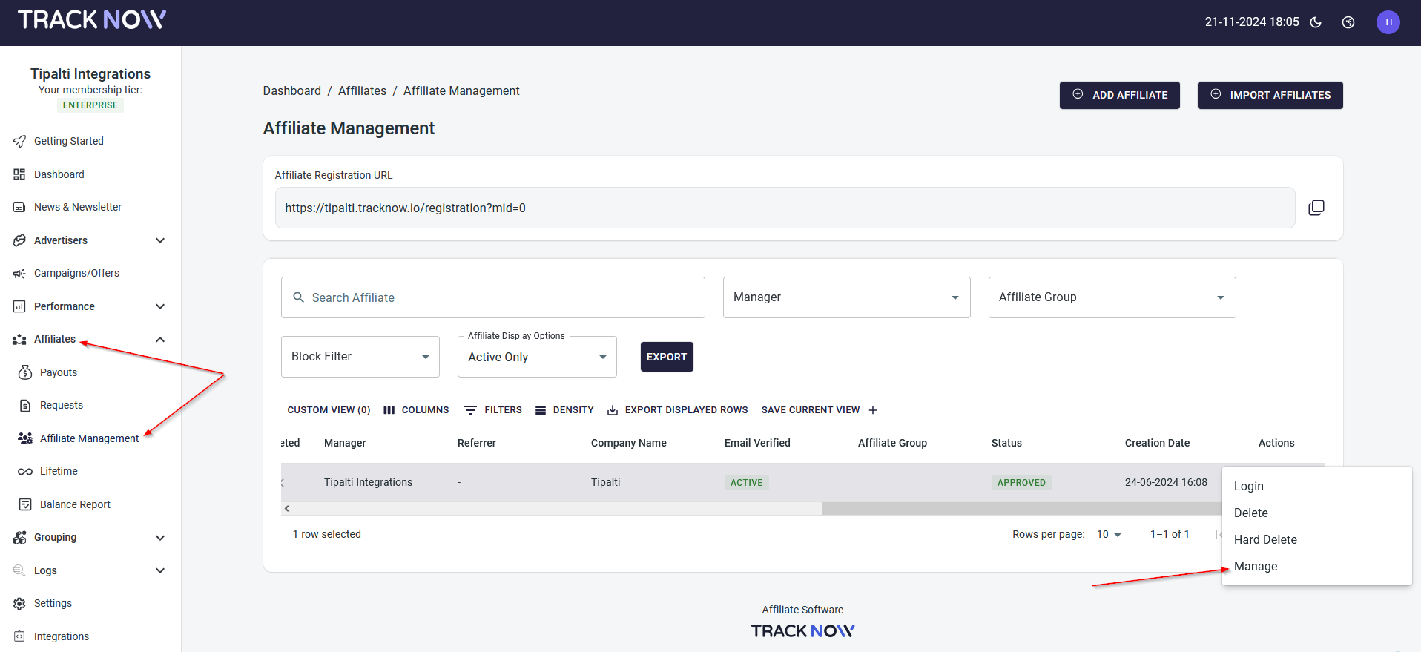This screenshot has width=1421, height=652.
Task: Open Getting Started rocket icon
Action: pyautogui.click(x=19, y=141)
